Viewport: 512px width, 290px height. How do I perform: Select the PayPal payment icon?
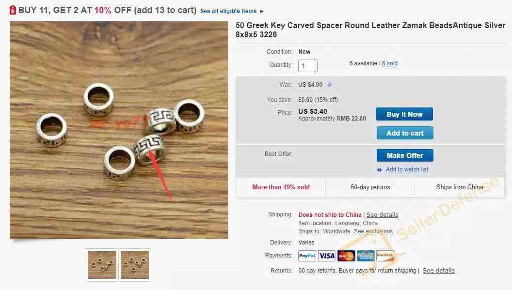[307, 256]
